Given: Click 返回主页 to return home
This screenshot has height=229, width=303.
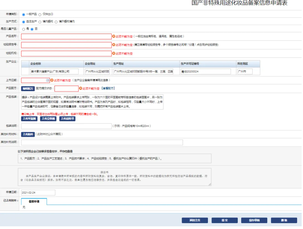Looking at the screenshot, I should (x=195, y=220).
